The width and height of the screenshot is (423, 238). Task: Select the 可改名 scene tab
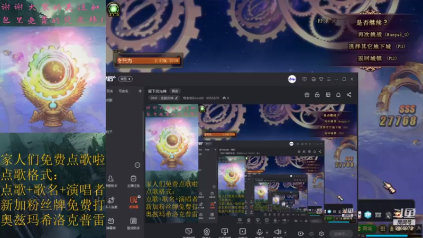pos(124,91)
